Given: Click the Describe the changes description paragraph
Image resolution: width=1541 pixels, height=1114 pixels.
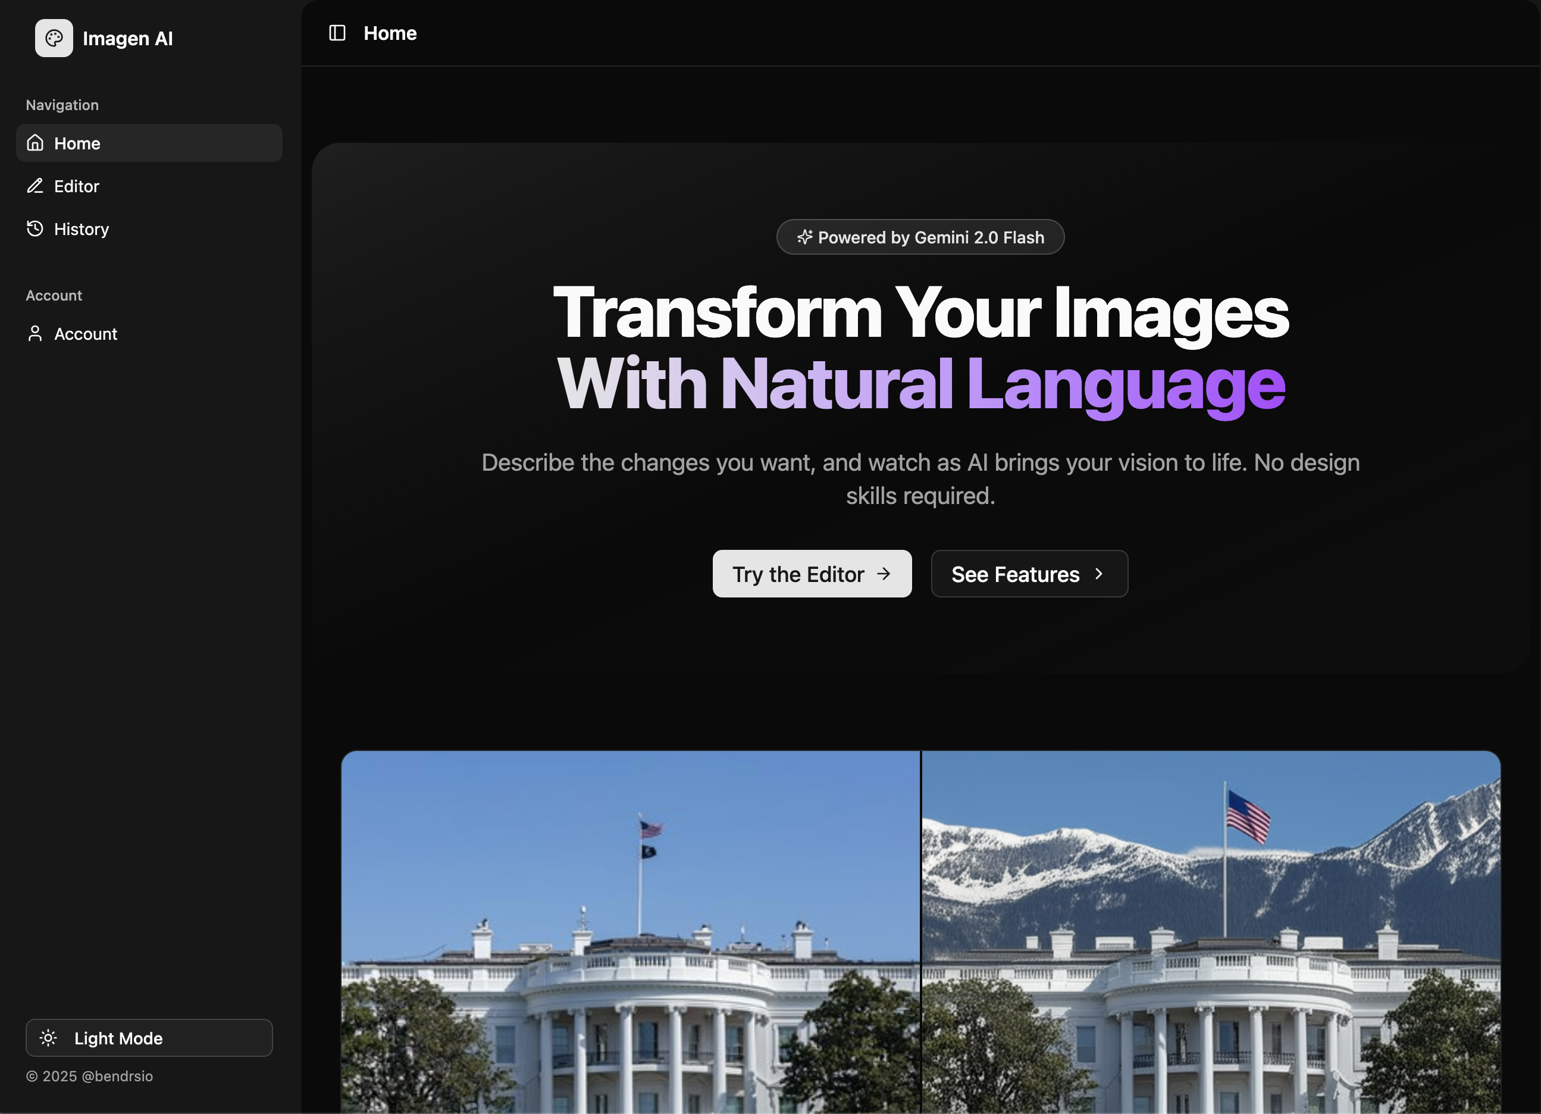Looking at the screenshot, I should pyautogui.click(x=920, y=479).
